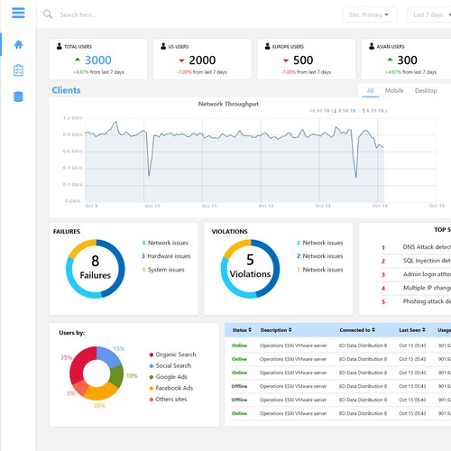Sort by the Description column arrows
Image resolution: width=451 pixels, height=451 pixels.
(290, 330)
